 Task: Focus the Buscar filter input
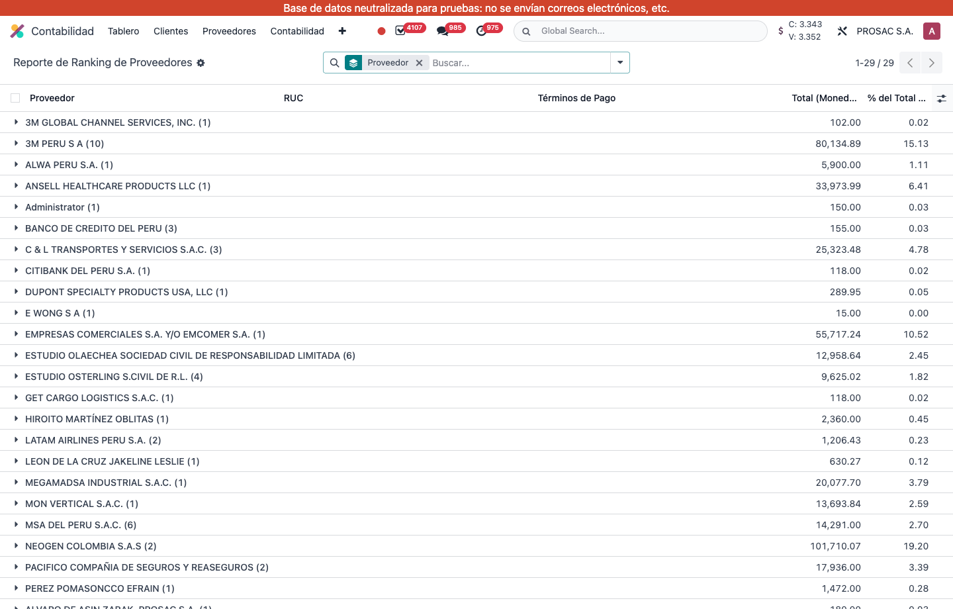[520, 63]
